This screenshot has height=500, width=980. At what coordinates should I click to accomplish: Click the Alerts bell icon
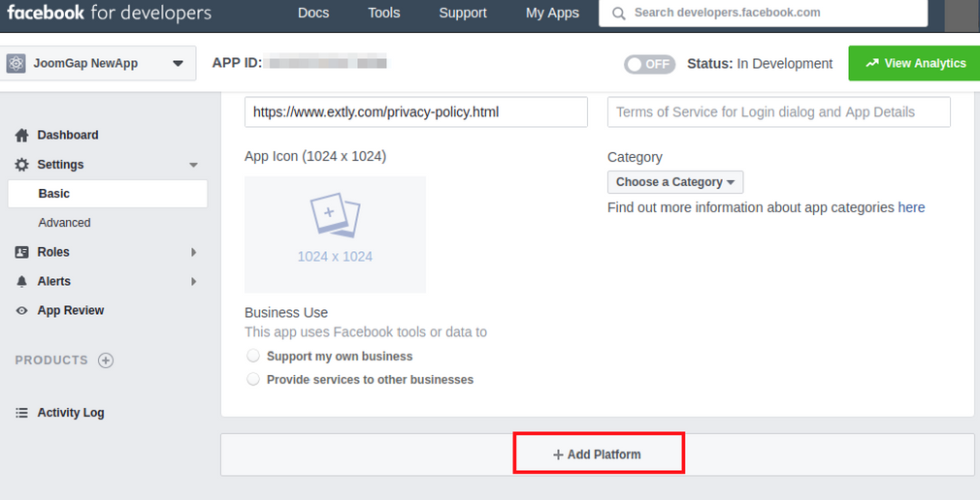22,282
